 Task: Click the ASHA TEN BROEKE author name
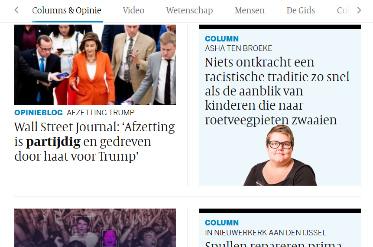click(x=238, y=48)
